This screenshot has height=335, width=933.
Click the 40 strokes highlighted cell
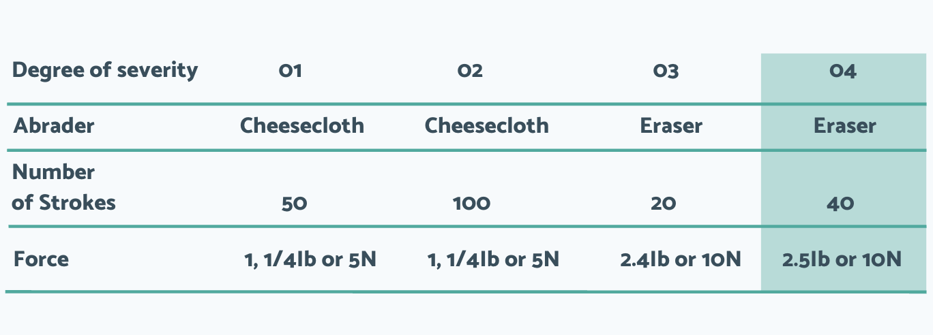click(840, 204)
